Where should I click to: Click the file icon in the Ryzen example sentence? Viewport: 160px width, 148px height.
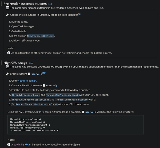[83, 112]
